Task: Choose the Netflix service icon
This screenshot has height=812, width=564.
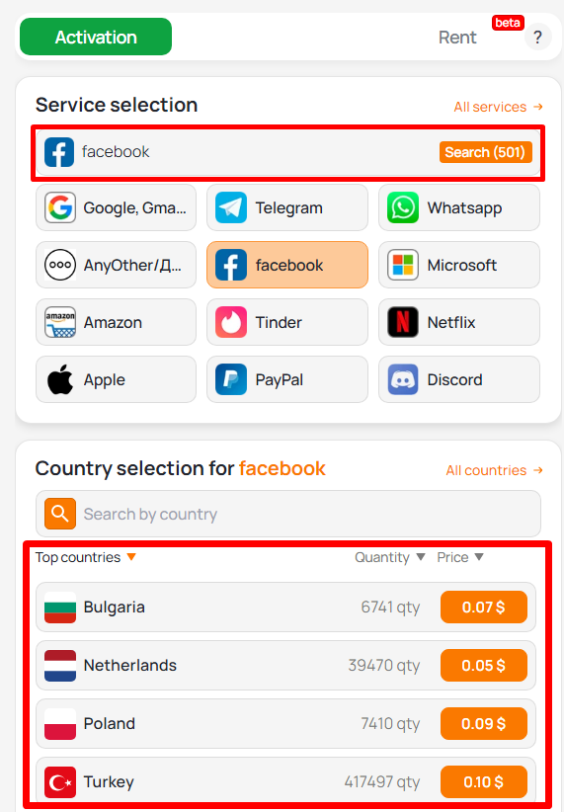Action: (403, 322)
